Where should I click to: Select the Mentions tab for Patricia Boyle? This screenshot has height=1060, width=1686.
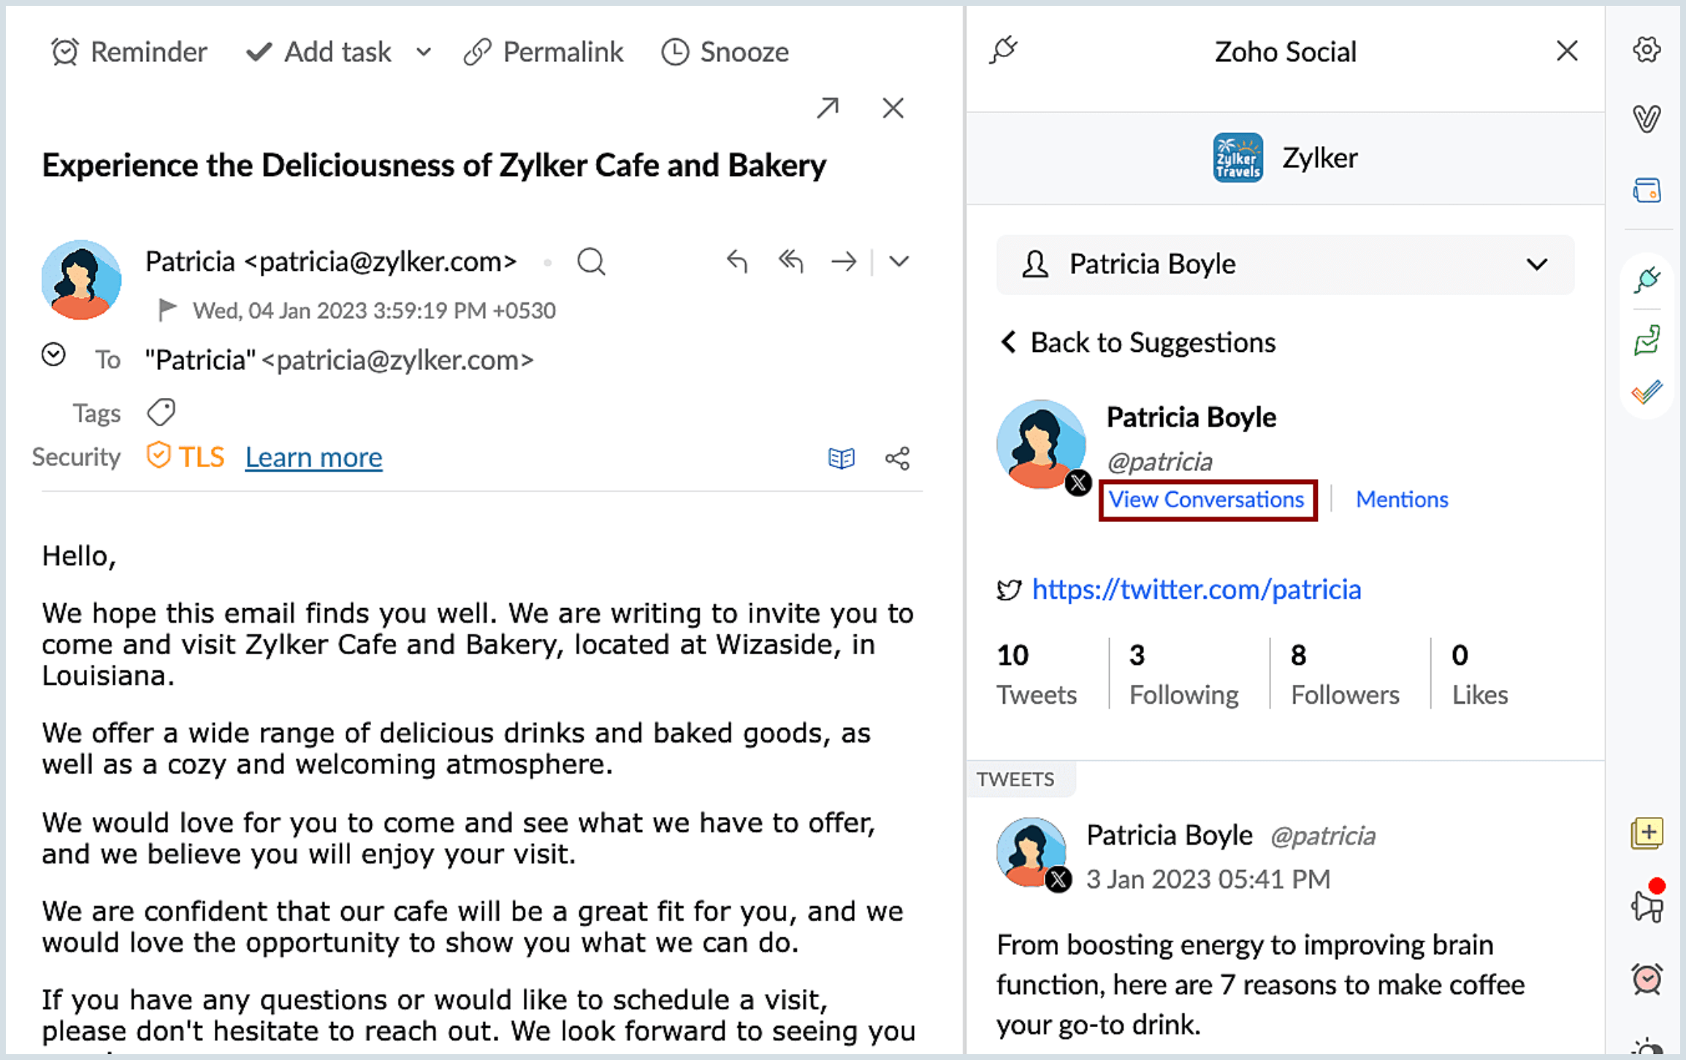tap(1403, 501)
